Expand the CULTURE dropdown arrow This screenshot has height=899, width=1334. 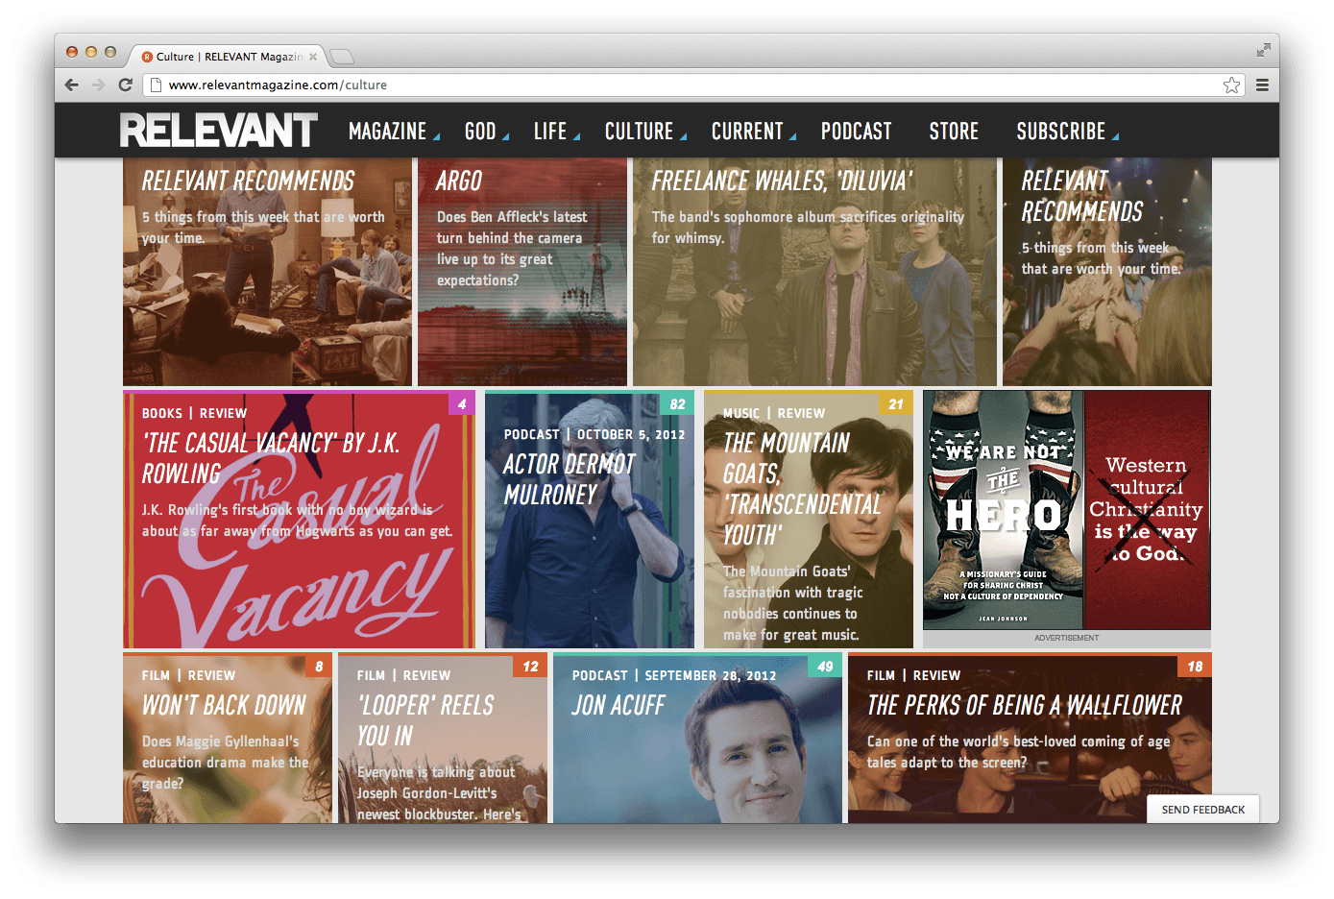(683, 137)
